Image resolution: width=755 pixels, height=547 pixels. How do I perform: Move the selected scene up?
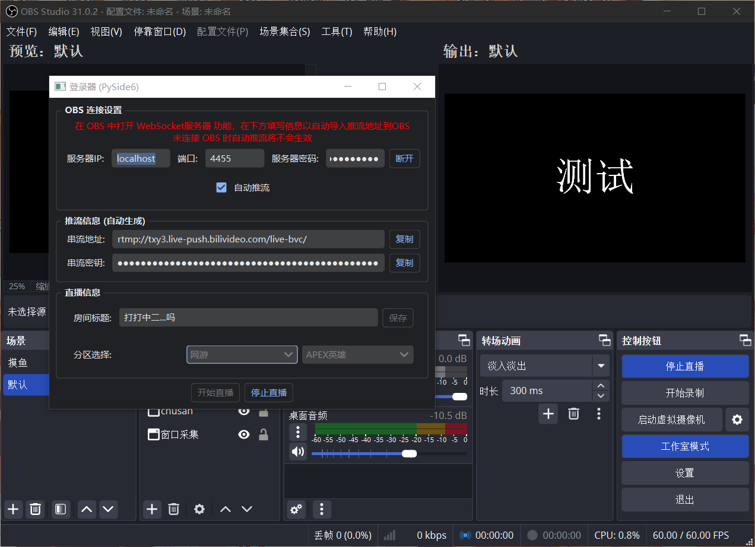87,509
